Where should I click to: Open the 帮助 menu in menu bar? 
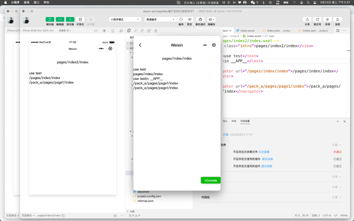click(x=46, y=2)
